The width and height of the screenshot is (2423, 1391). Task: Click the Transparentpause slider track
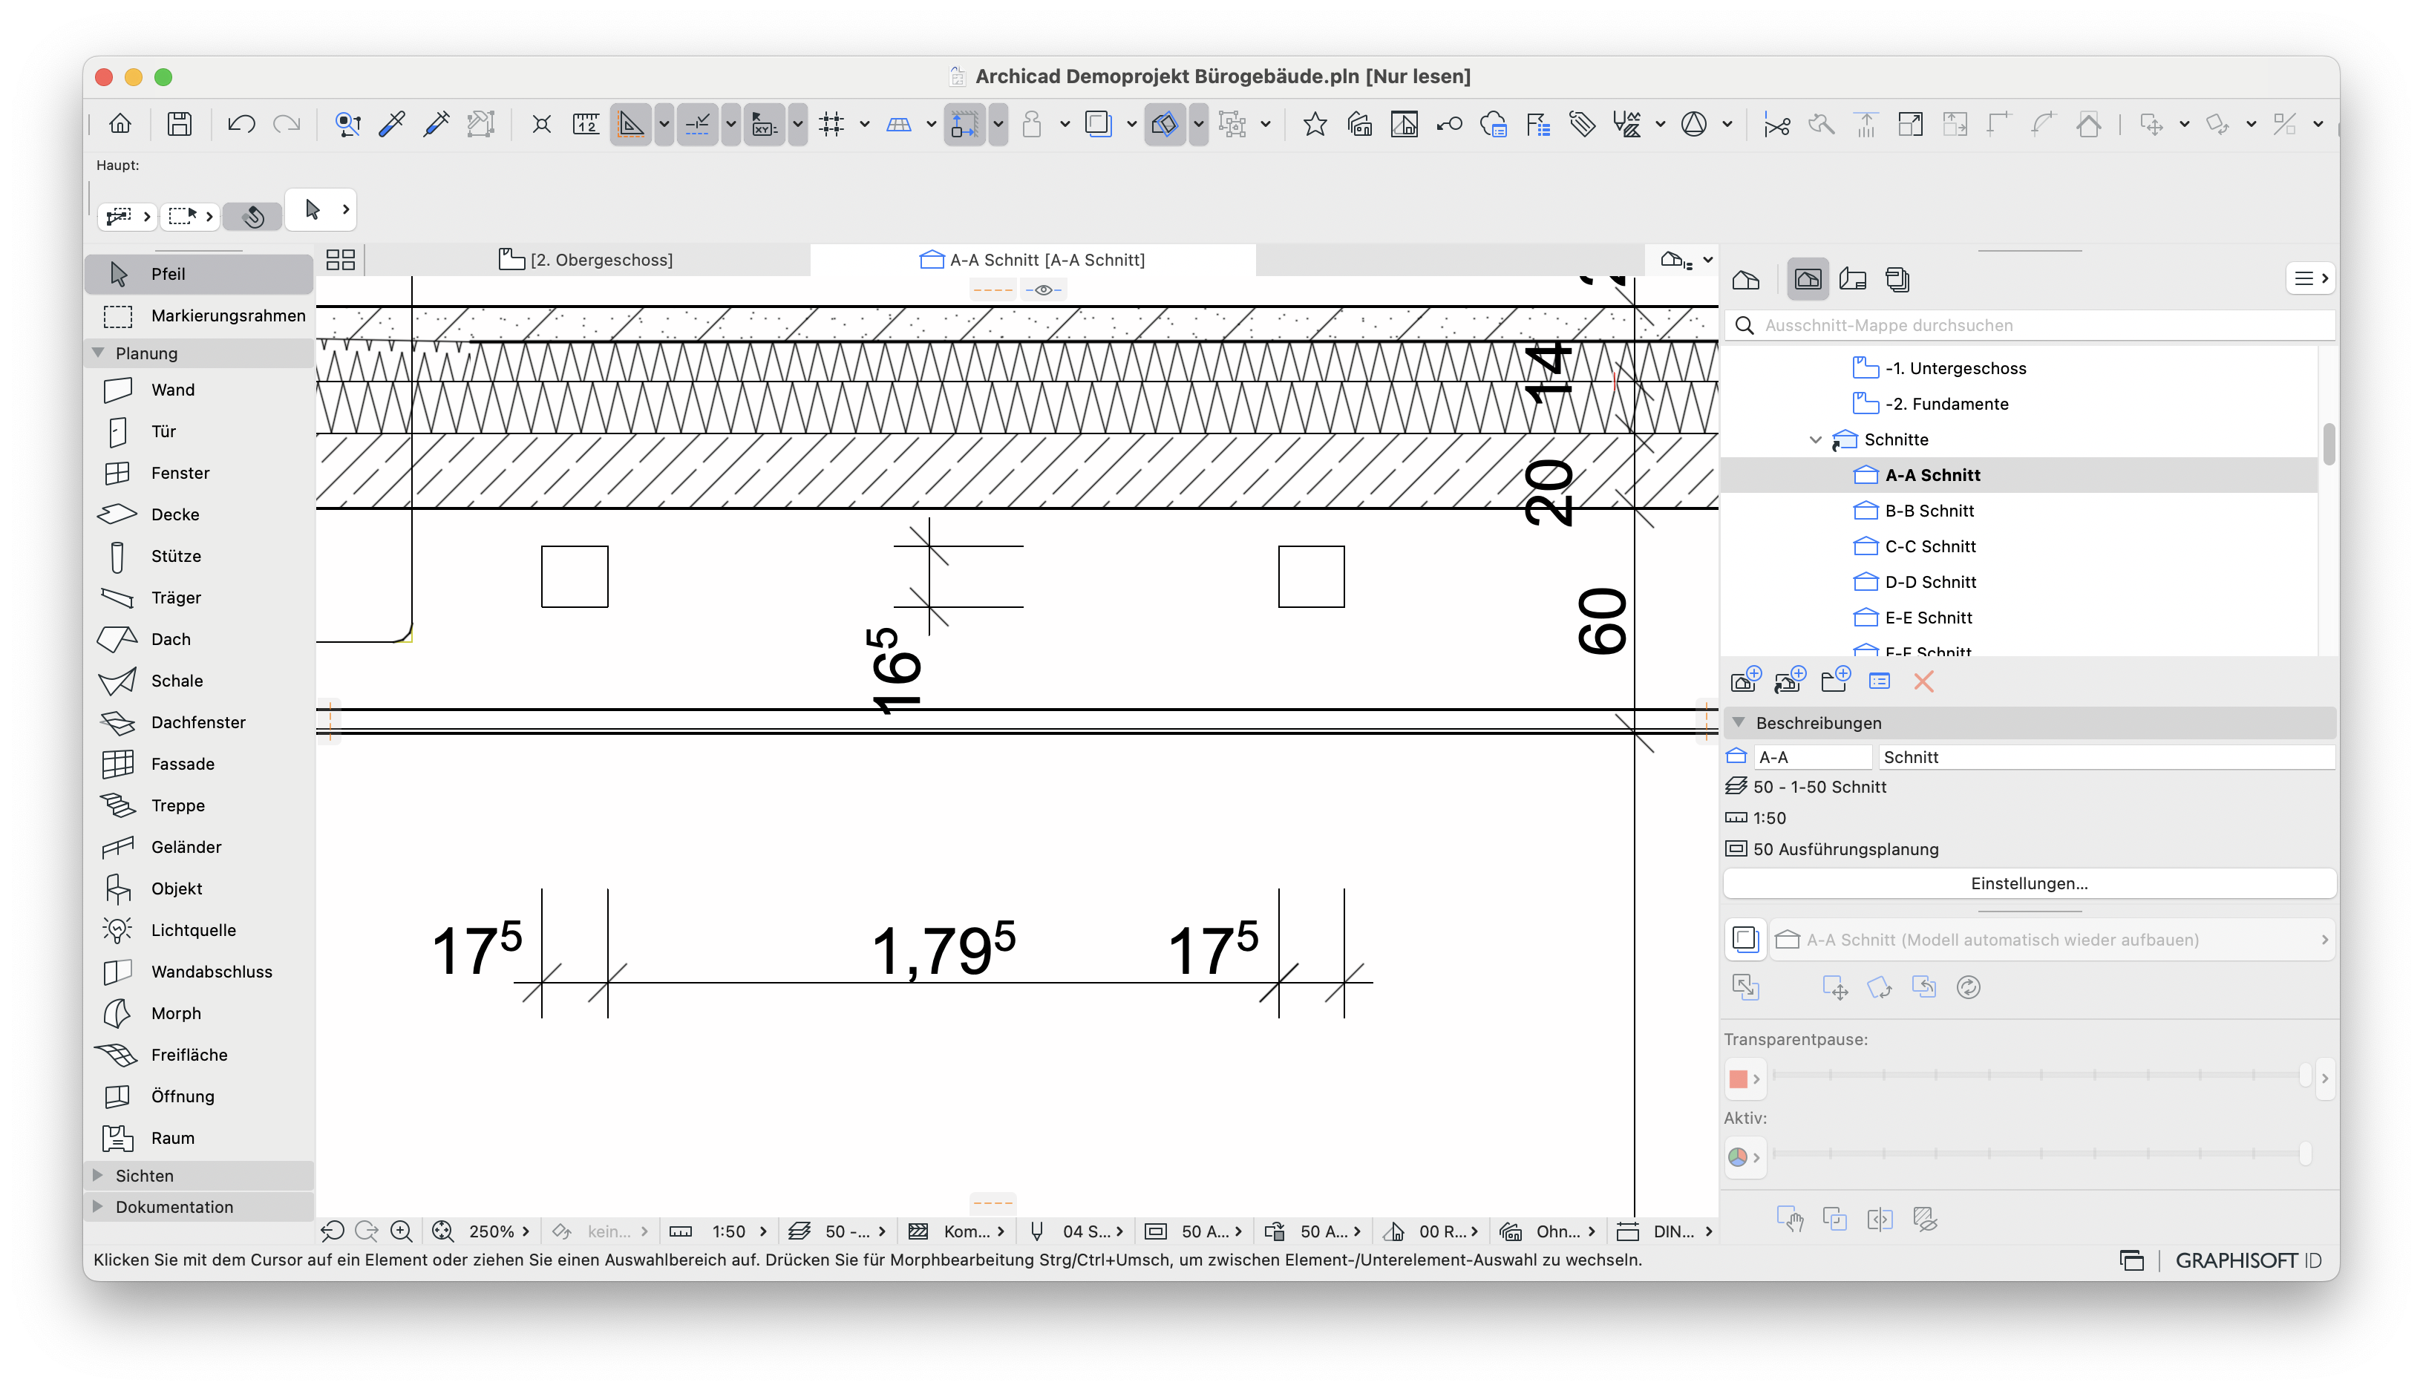2041,1076
